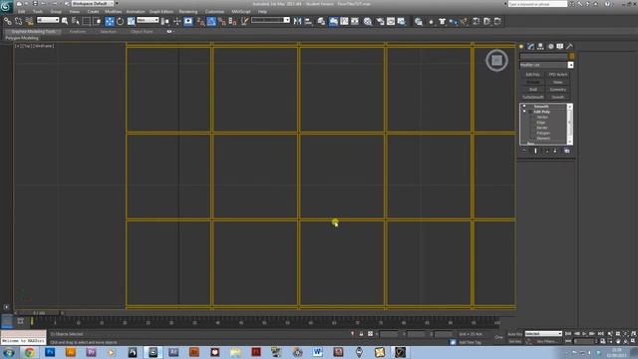Screen dimensions: 638x359
Task: Click the ViewCube top face
Action: click(496, 60)
